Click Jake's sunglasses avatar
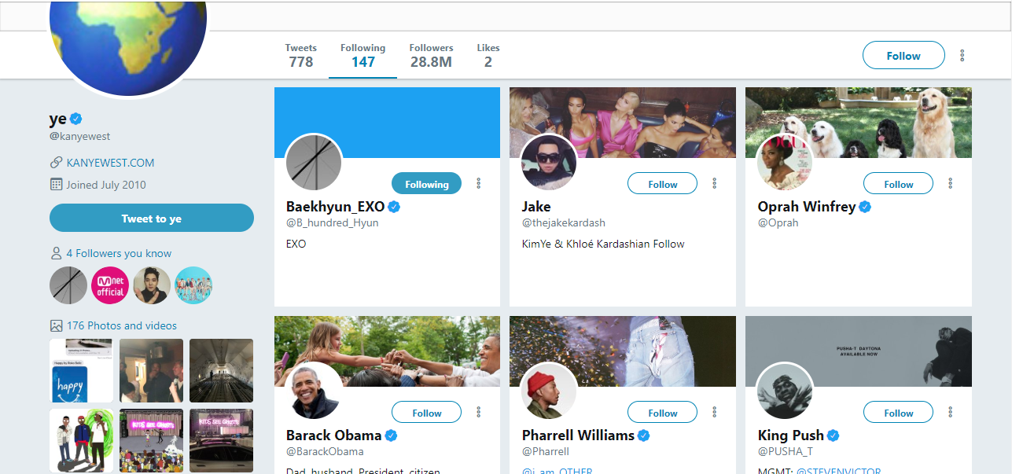This screenshot has width=1012, height=474. (x=549, y=163)
